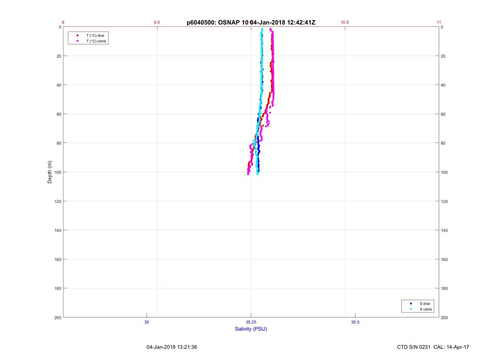Click the 140 tick on left depth axis

58,230
